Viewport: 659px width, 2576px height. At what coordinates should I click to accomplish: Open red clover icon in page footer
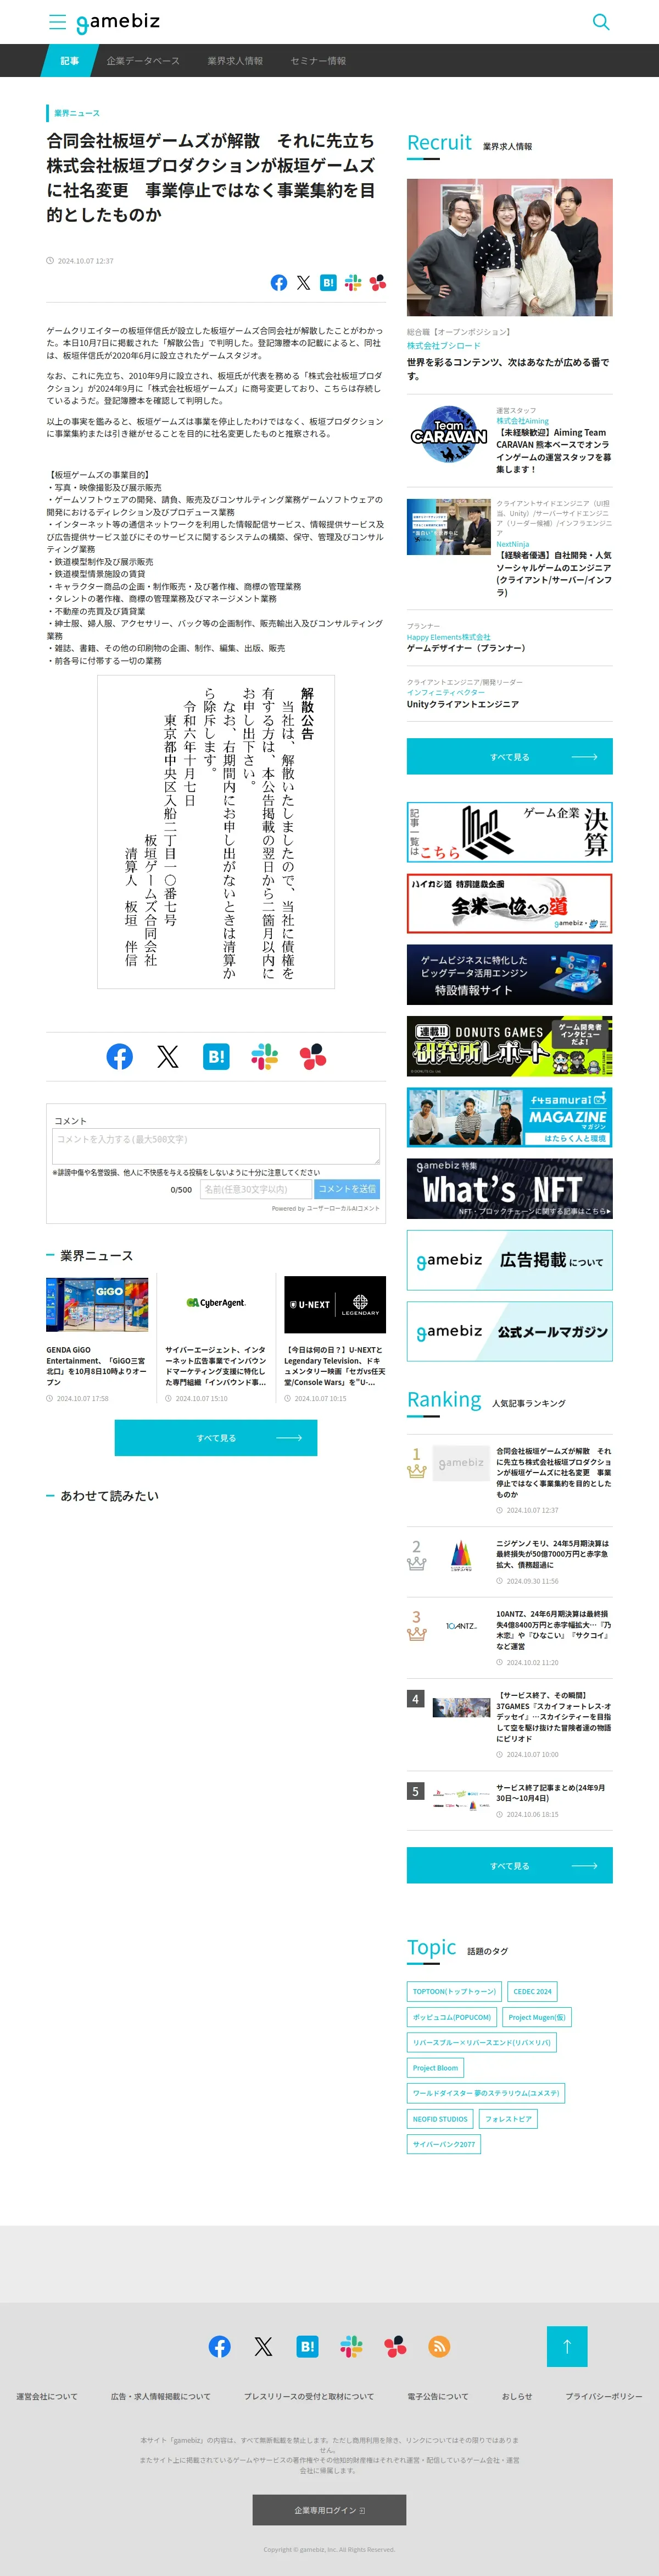pos(395,2346)
